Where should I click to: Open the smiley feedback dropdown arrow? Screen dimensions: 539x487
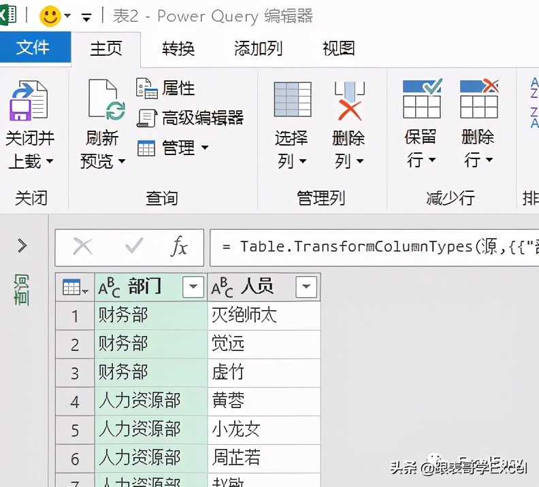pyautogui.click(x=68, y=16)
